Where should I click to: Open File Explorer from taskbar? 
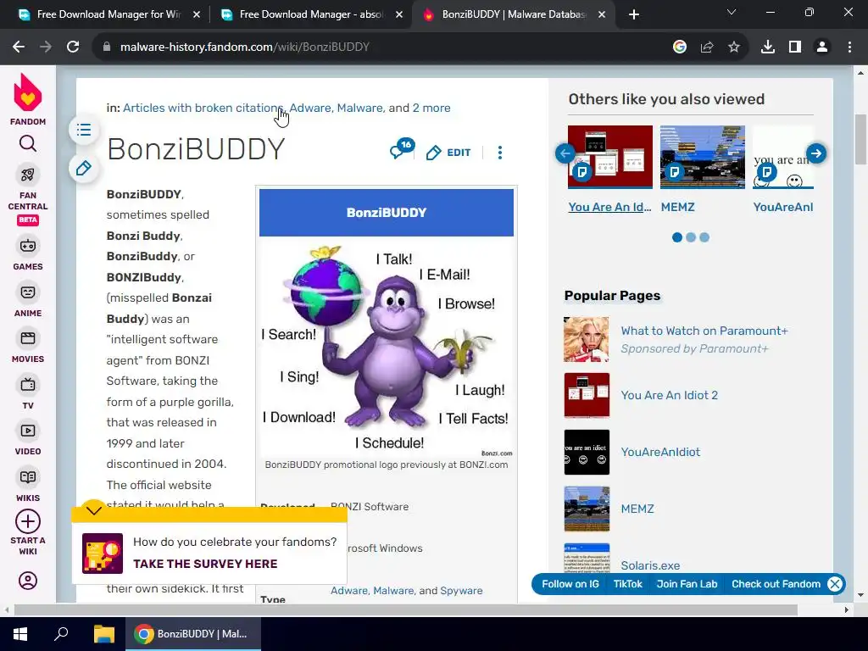(103, 634)
